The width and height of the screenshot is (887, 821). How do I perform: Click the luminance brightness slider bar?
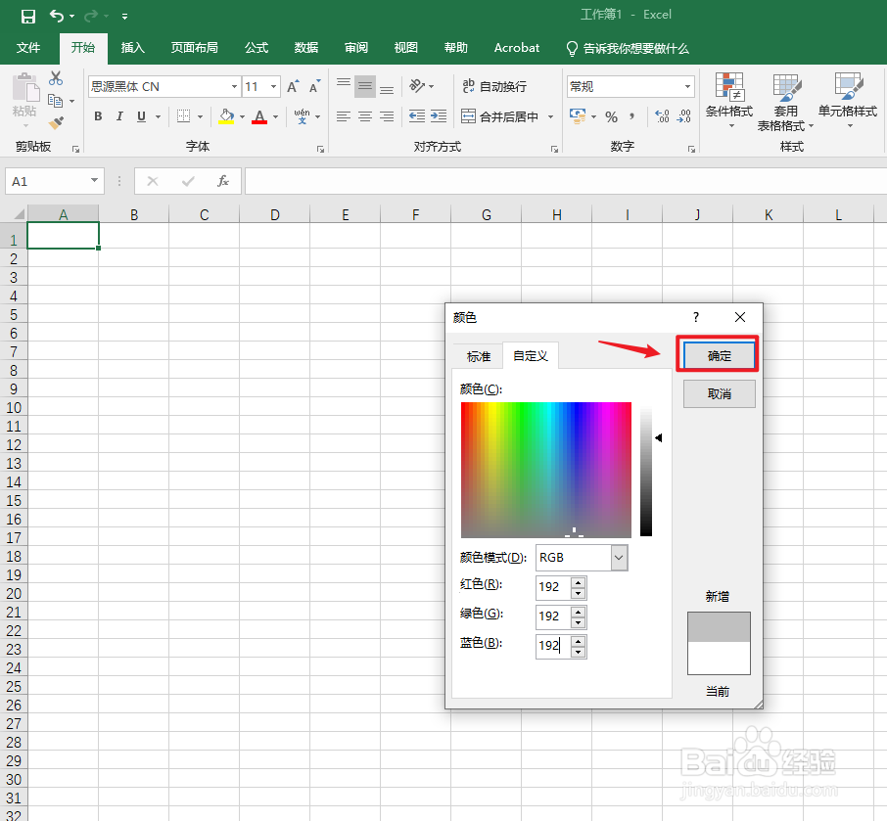[x=646, y=470]
